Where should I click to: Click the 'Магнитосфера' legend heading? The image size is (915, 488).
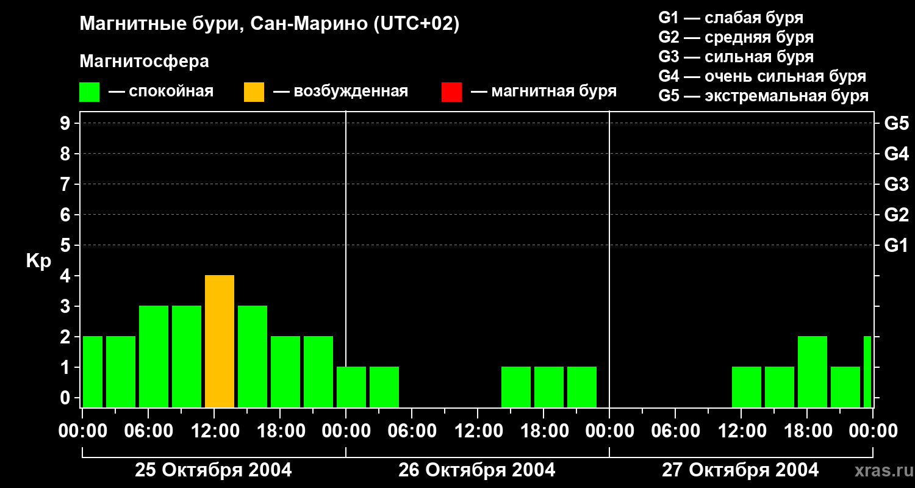click(144, 62)
